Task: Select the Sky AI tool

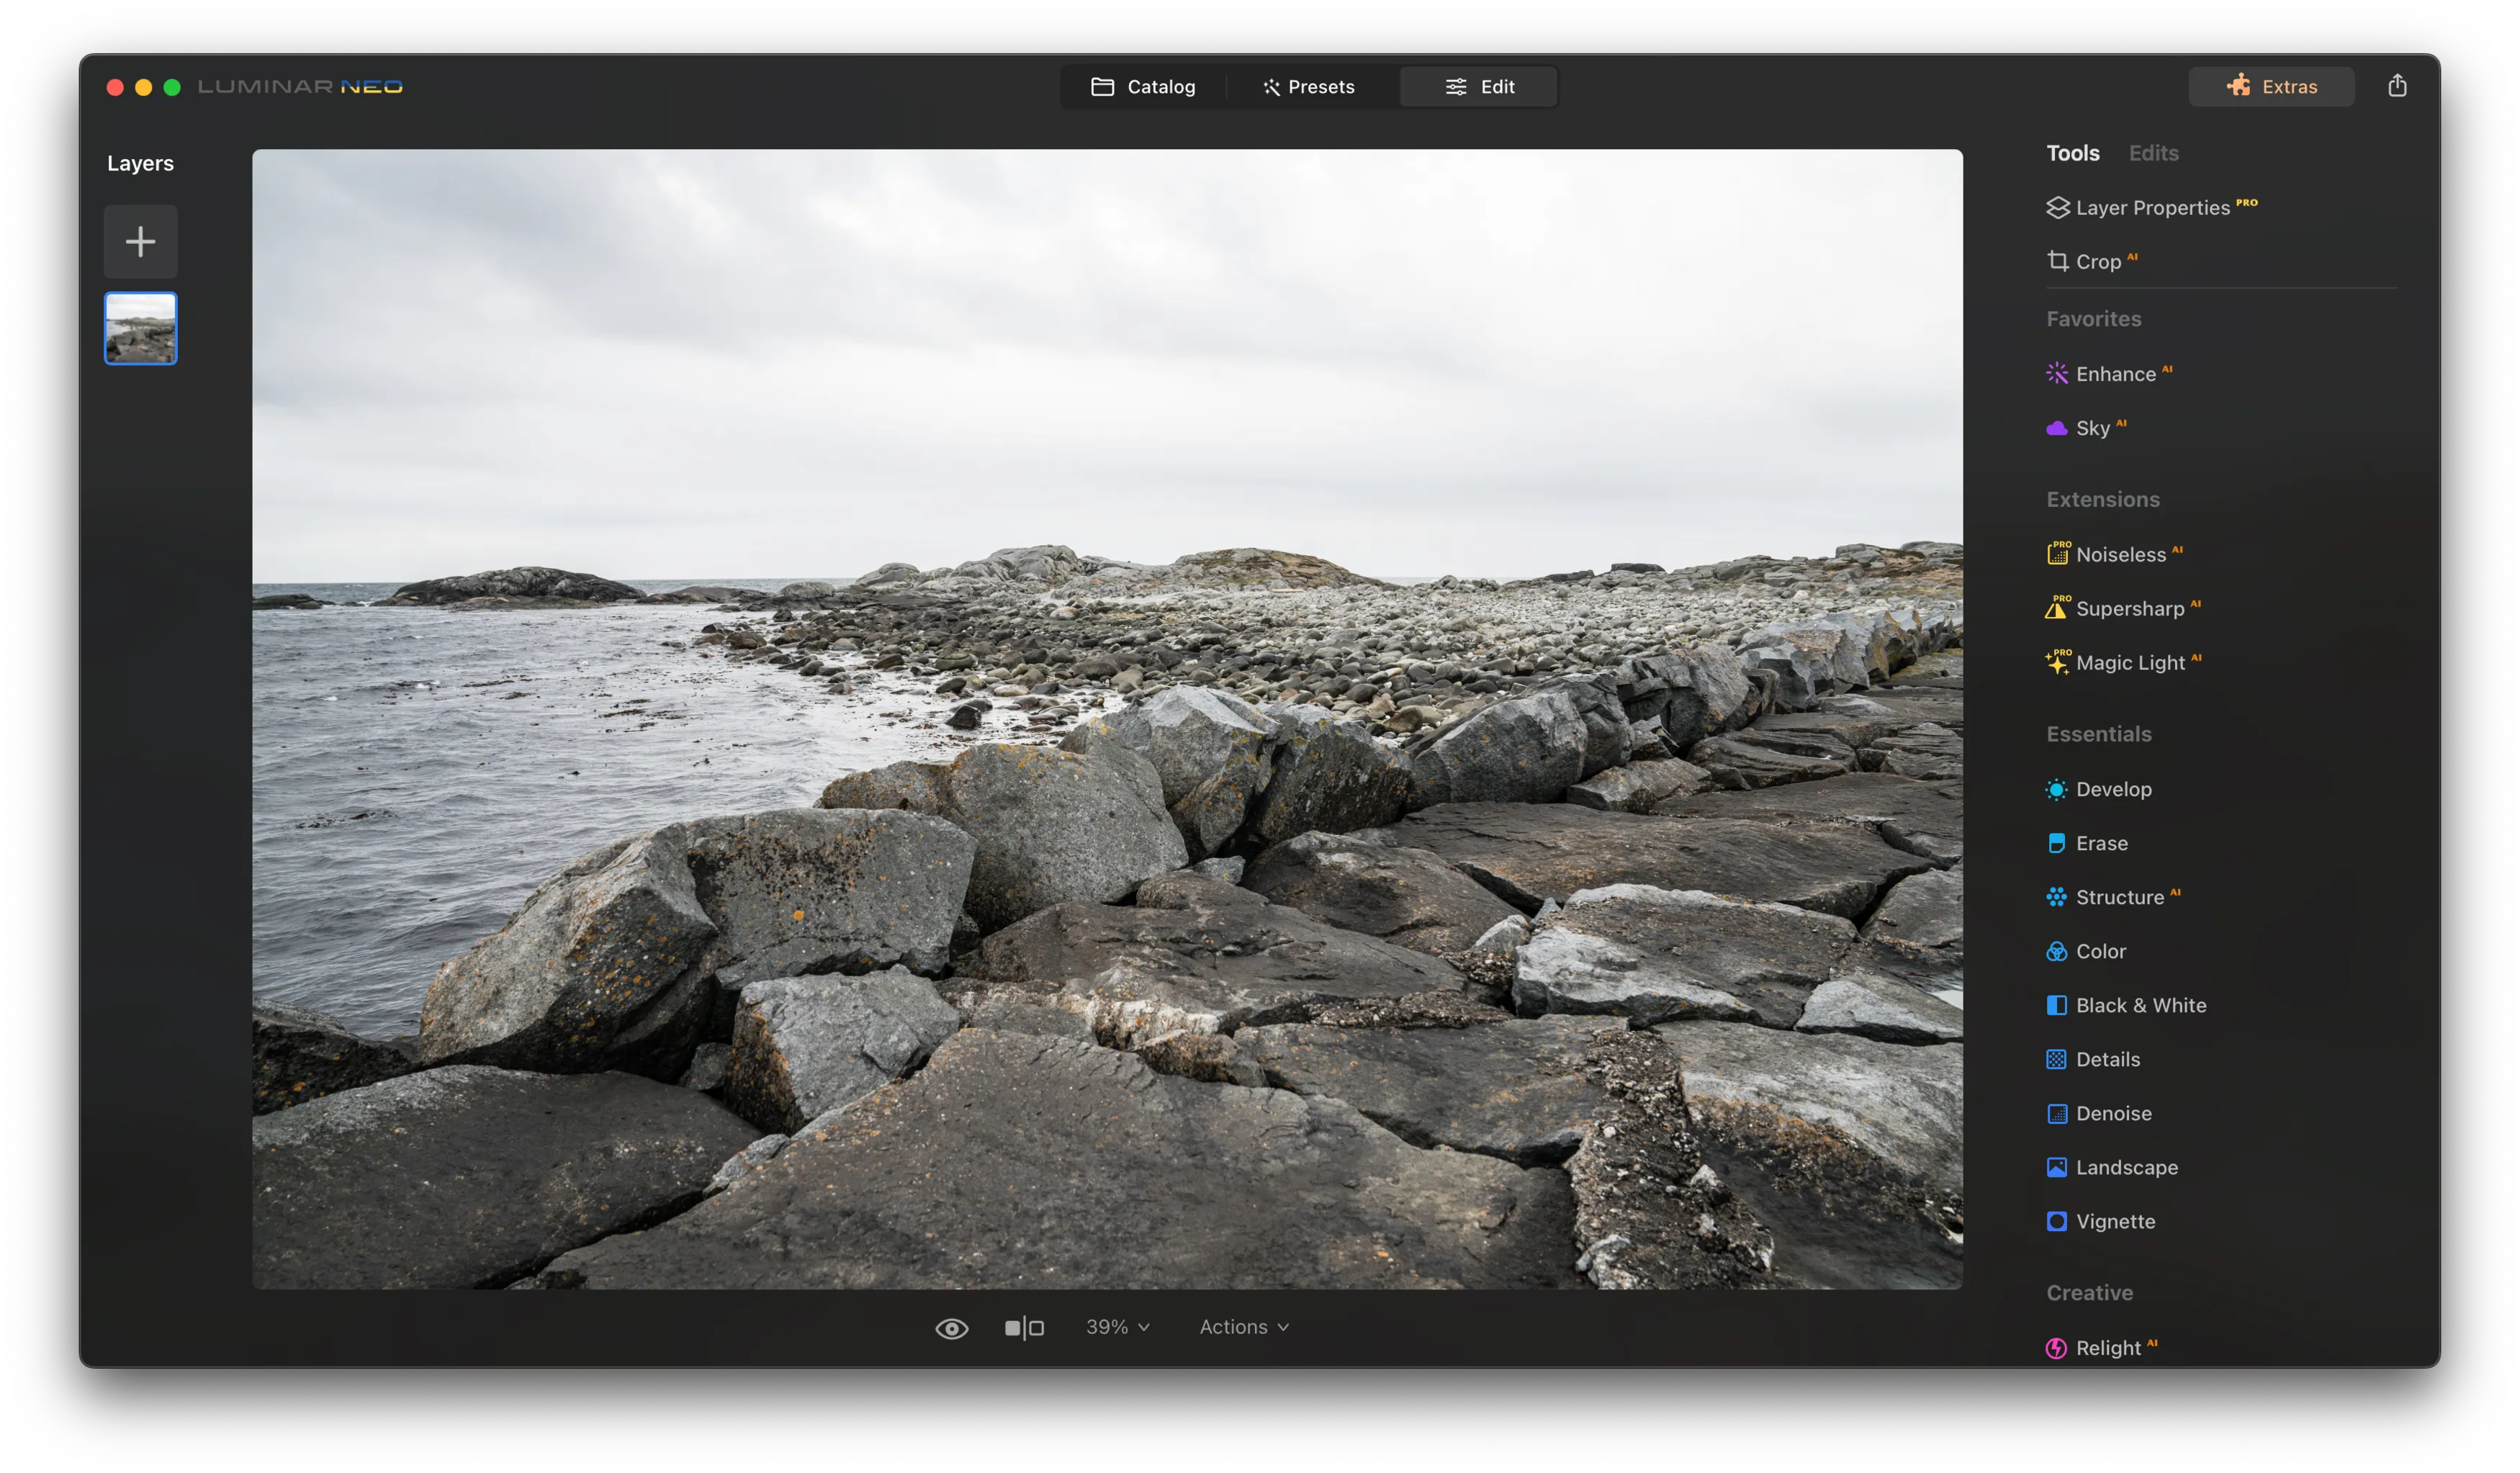Action: coord(2091,428)
